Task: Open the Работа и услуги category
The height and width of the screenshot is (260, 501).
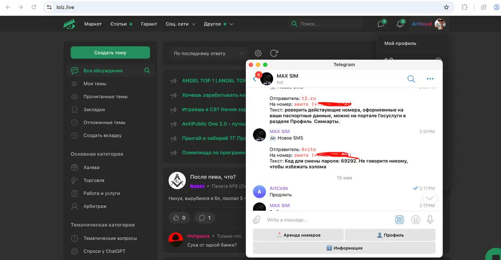Action: click(102, 193)
